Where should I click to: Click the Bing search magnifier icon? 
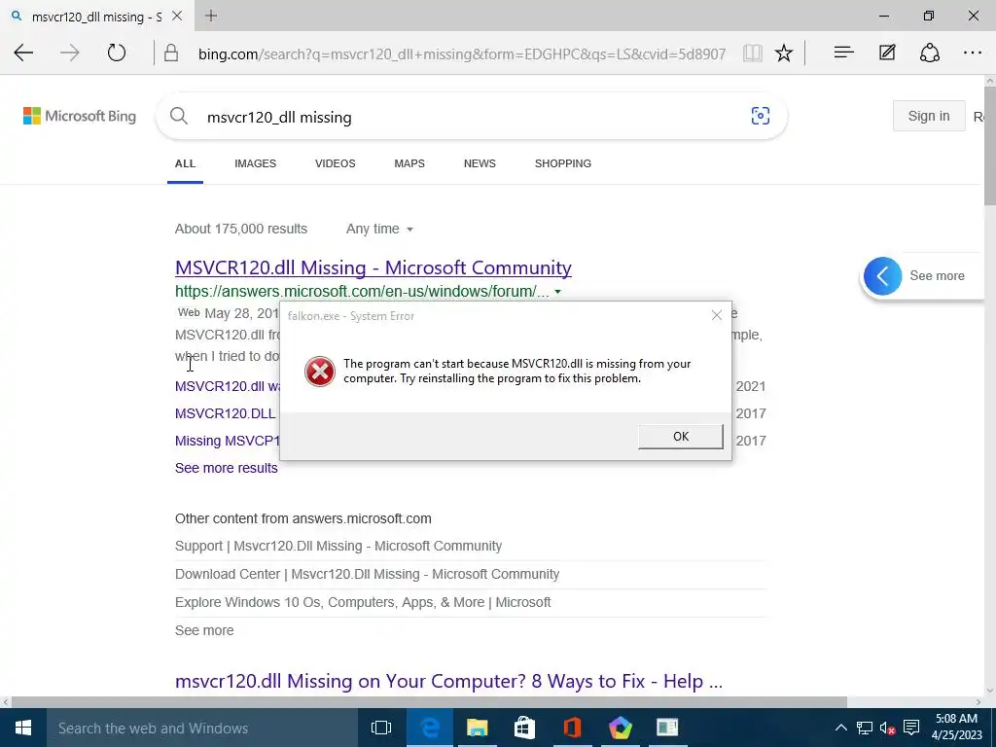(x=179, y=117)
